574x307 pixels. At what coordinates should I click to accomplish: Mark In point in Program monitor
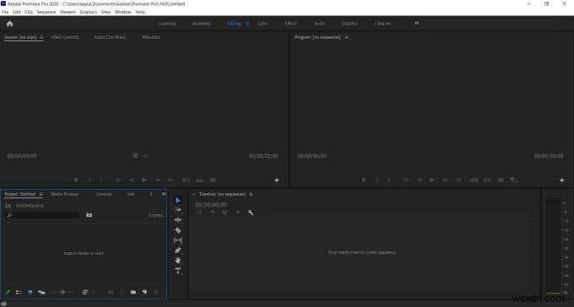377,180
